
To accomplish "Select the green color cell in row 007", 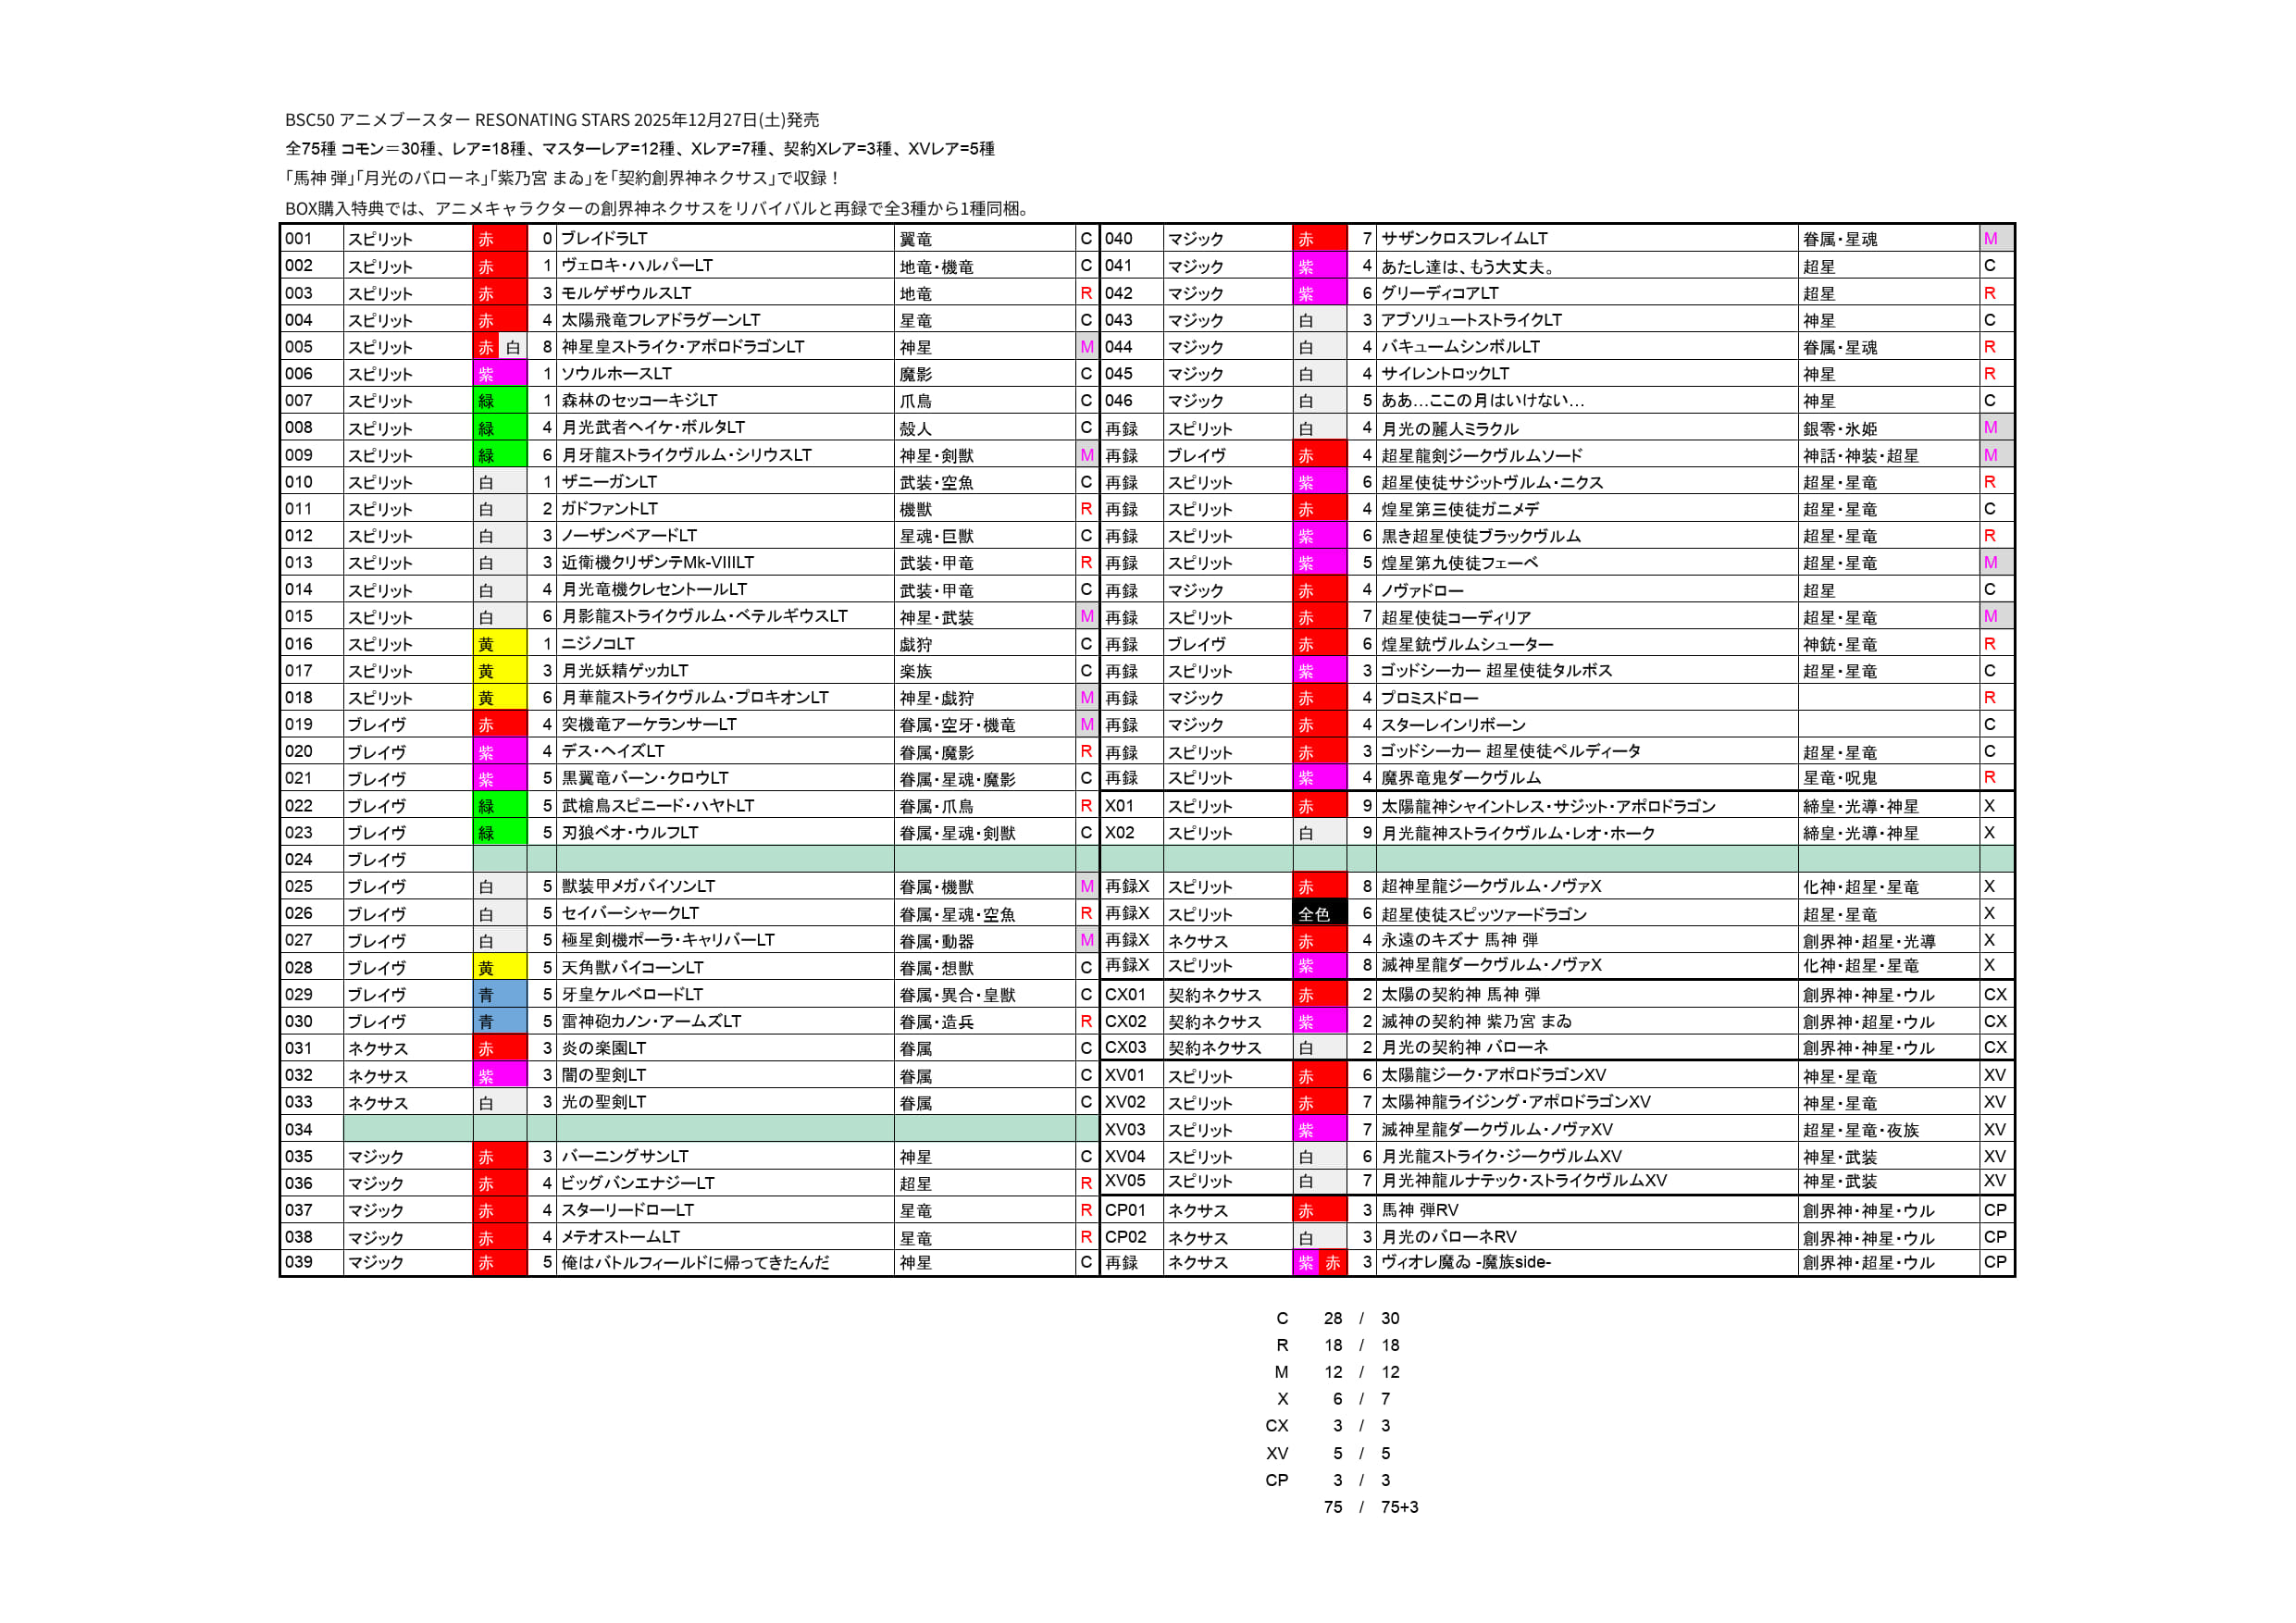I will (x=499, y=401).
